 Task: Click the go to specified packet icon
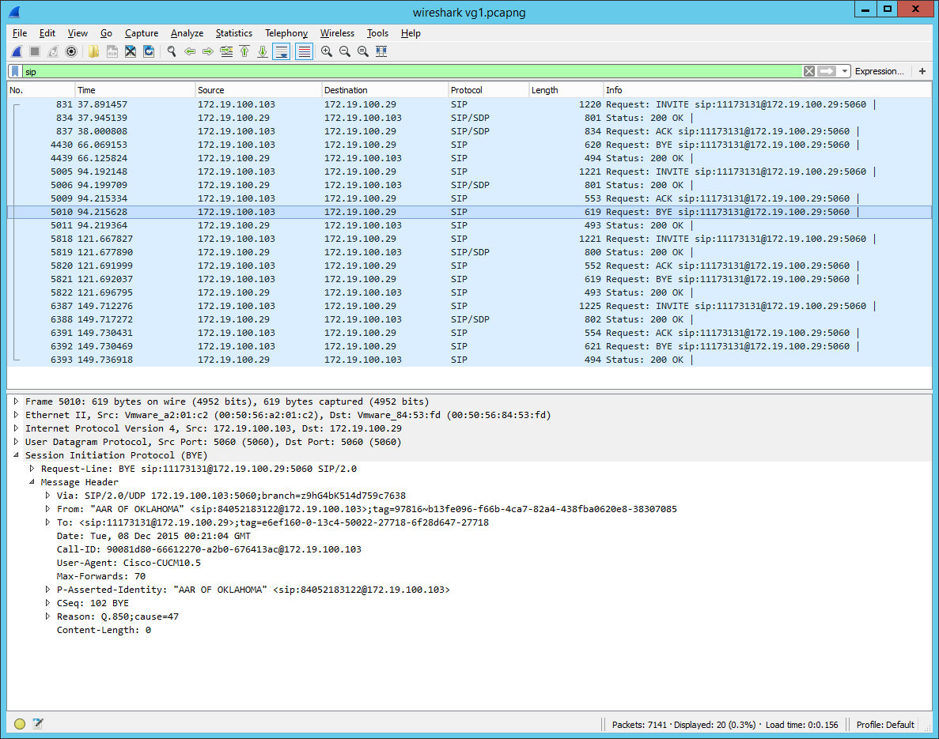coord(226,51)
